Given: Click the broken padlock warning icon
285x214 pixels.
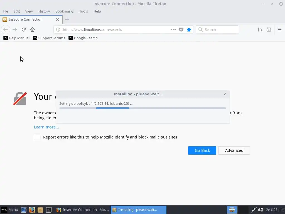Looking at the screenshot, I should pos(20,98).
